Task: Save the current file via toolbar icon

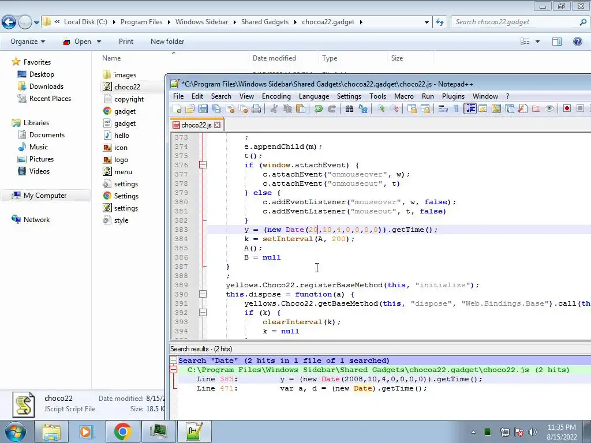Action: [x=203, y=109]
